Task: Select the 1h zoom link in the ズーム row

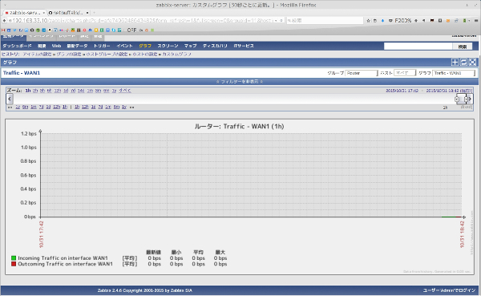Action: 27,91
